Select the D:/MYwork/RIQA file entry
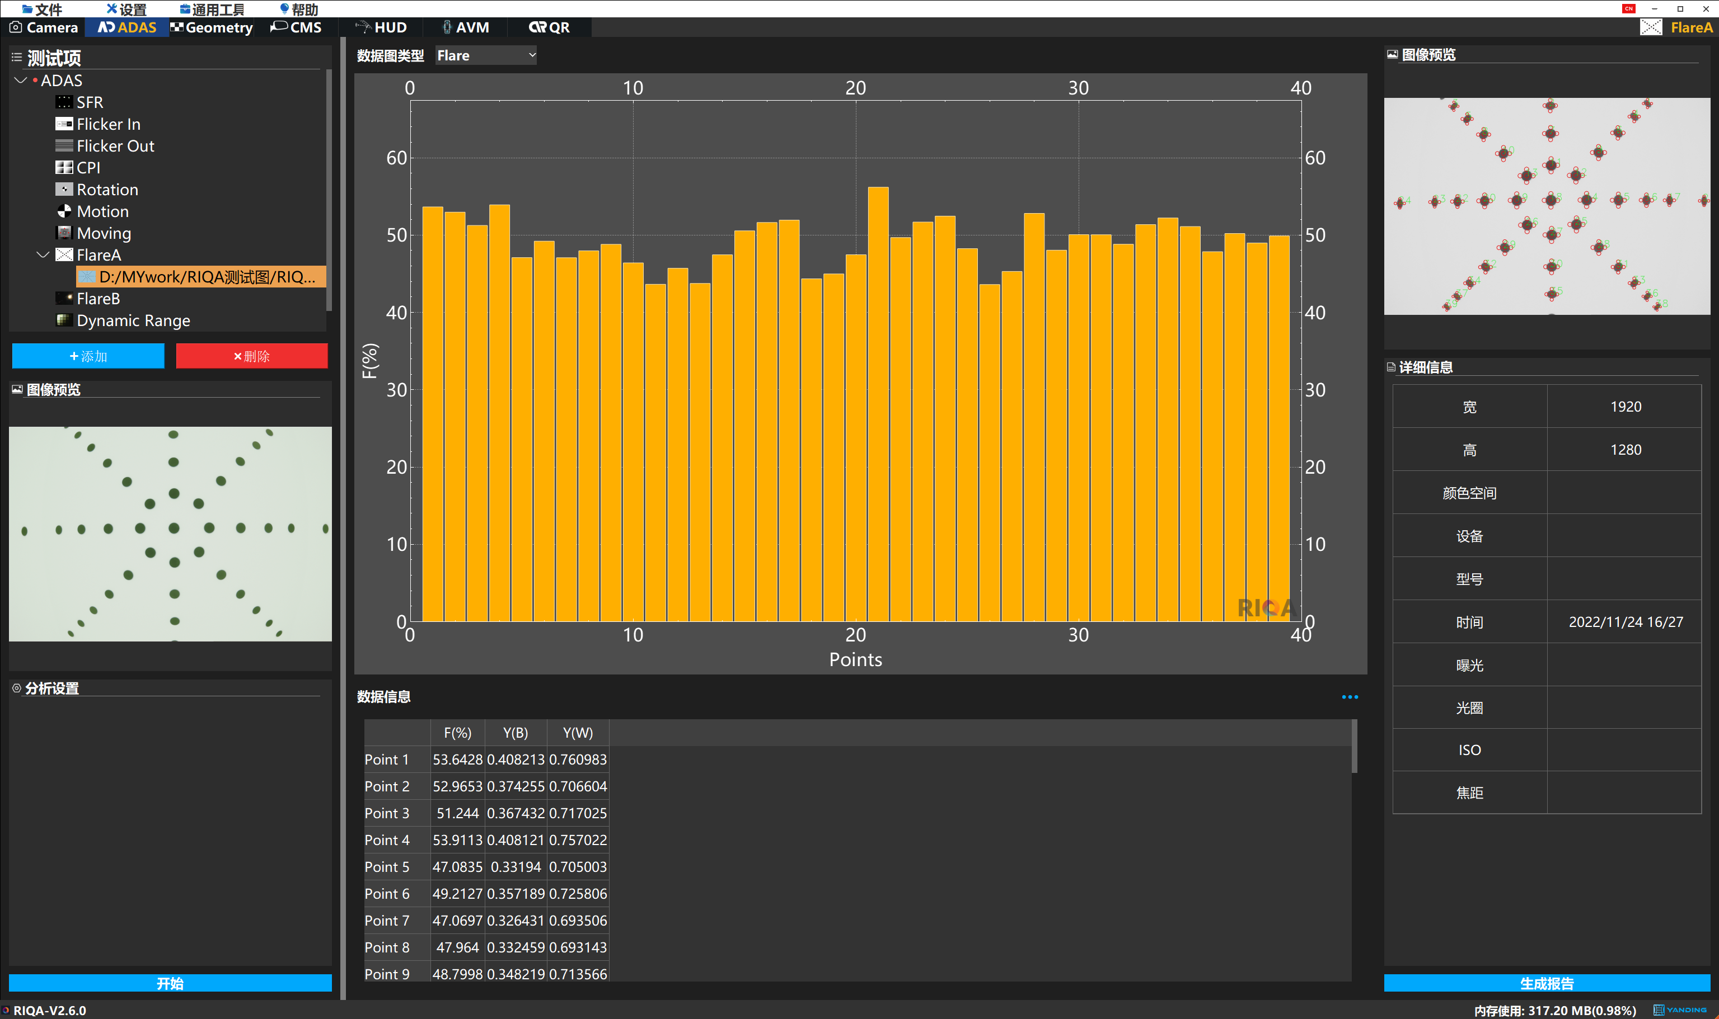 click(200, 277)
